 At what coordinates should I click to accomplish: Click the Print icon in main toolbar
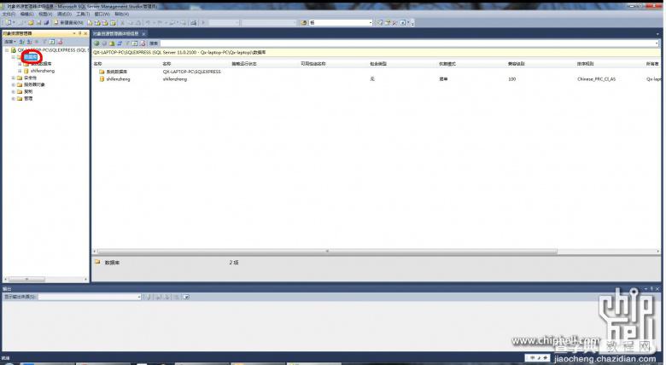(194, 22)
